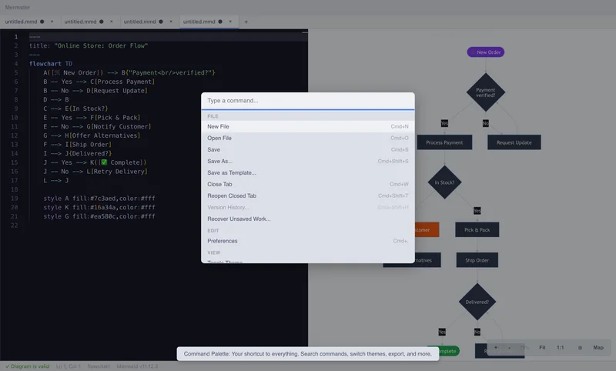
Task: Click code line 'E -- Yes --> F[Pick & Pack]'
Action: 92,118
